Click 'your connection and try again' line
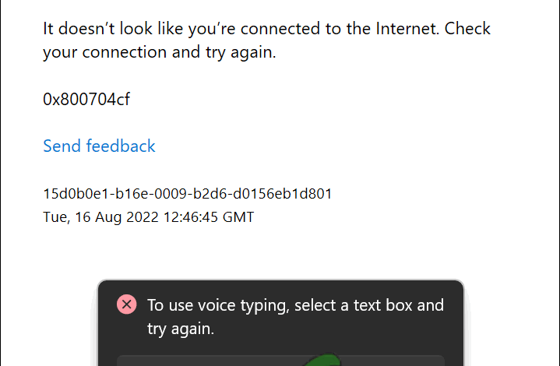The width and height of the screenshot is (560, 366). (x=158, y=53)
